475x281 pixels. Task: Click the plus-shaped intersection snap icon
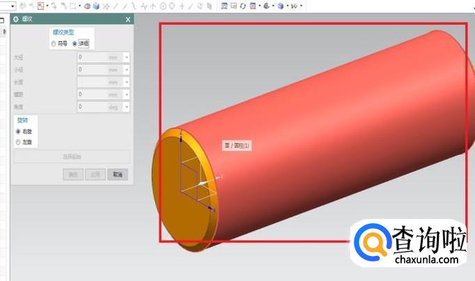tap(182, 6)
